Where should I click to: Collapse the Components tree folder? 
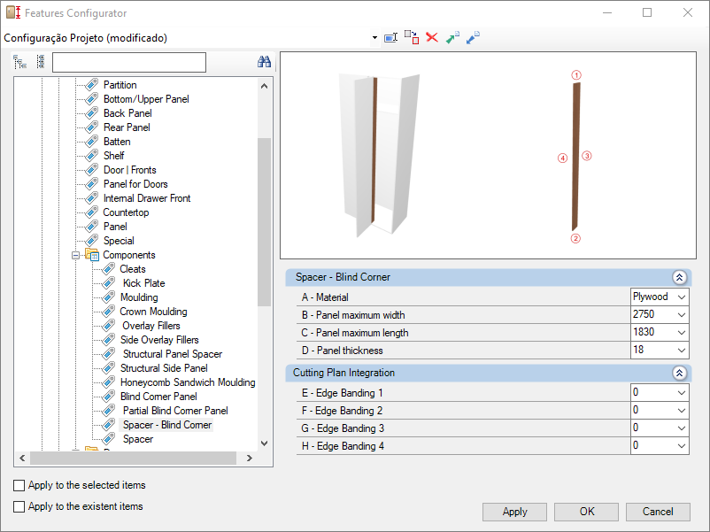76,255
